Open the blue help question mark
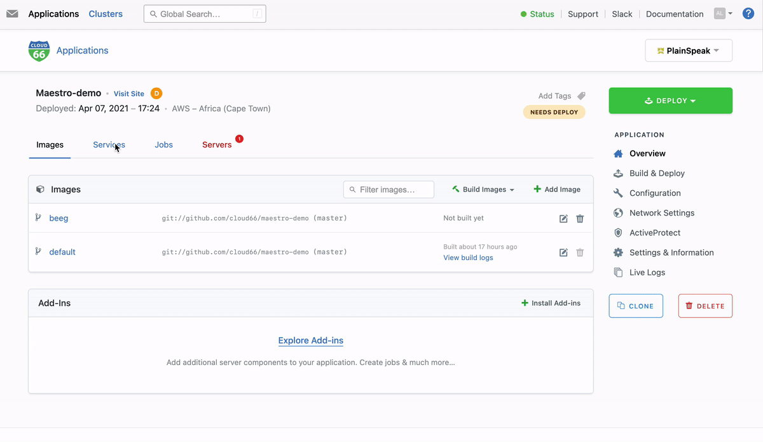 (x=748, y=13)
